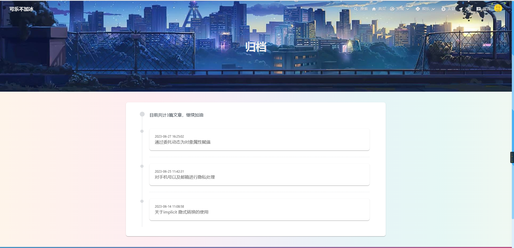Open 友链 via aperture icon

tap(444, 9)
